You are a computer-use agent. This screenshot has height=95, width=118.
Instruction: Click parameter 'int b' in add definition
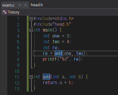(x=75, y=77)
